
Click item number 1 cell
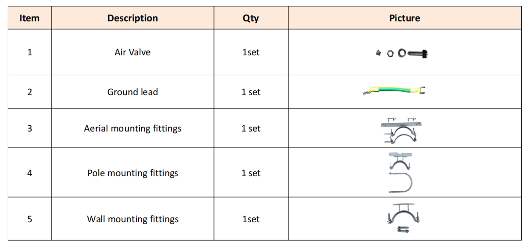[30, 52]
